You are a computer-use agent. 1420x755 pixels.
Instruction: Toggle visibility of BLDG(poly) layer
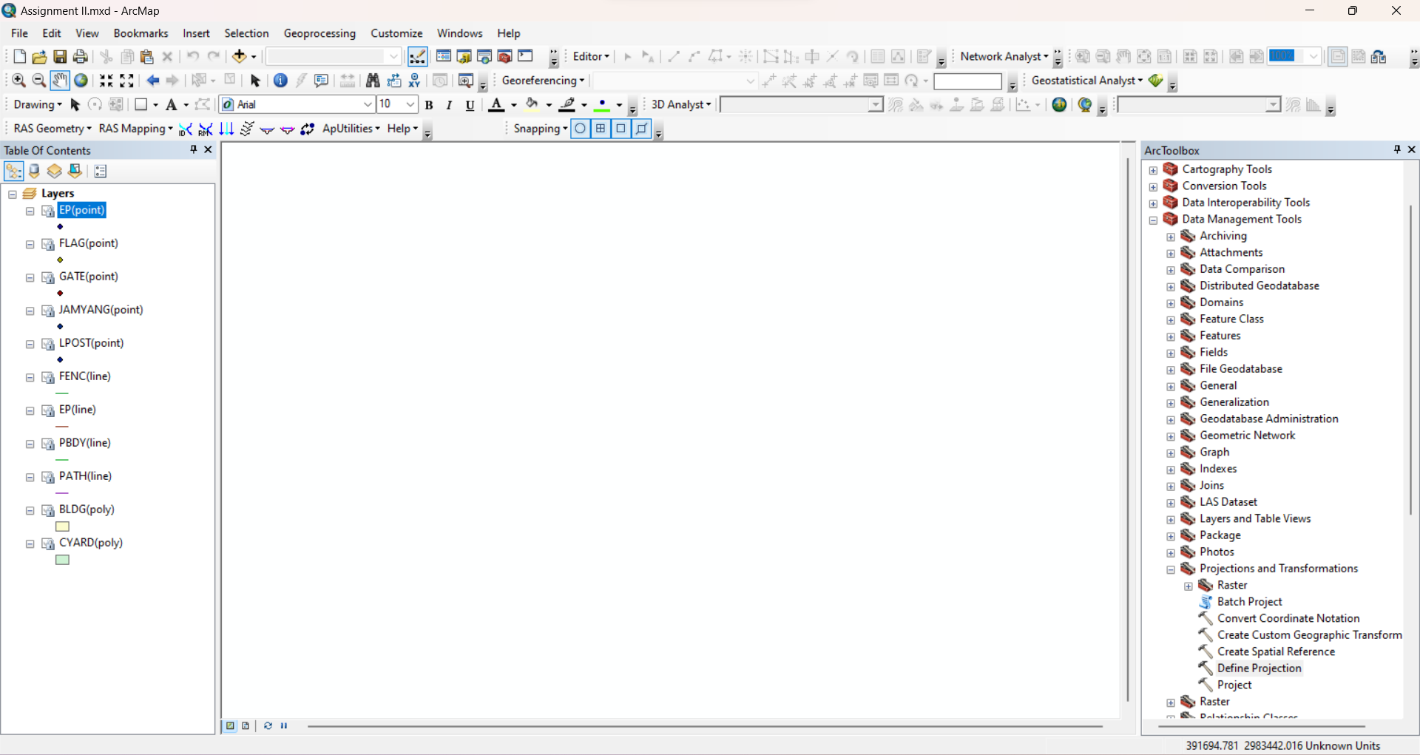pos(48,511)
